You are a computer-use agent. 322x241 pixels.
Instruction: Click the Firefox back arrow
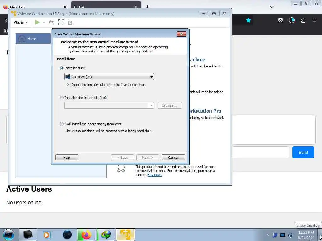pyautogui.click(x=7, y=20)
